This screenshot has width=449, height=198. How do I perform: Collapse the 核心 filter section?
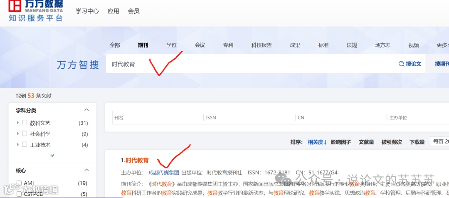[86, 170]
